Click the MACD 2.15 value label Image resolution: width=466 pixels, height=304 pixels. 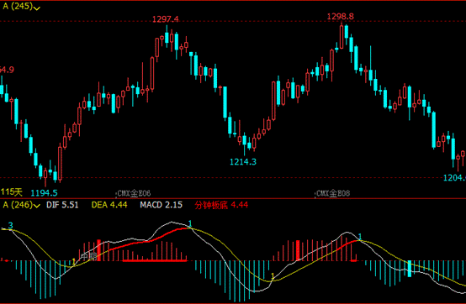coord(161,205)
